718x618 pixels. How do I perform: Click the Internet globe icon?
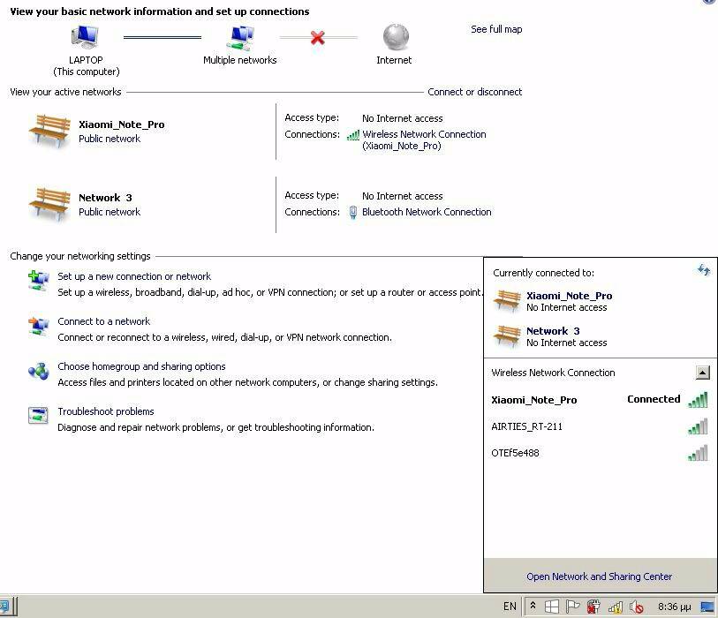395,38
